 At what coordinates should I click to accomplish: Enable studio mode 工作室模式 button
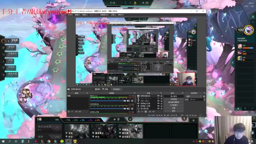pyautogui.click(x=173, y=105)
